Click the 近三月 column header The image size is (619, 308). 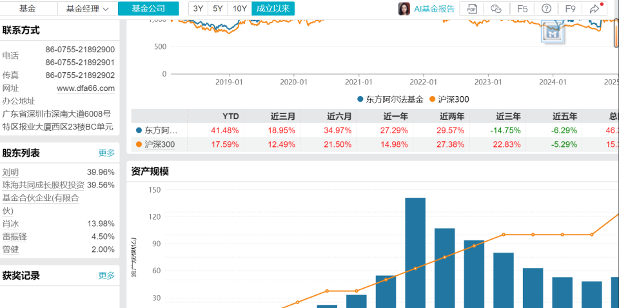(283, 117)
